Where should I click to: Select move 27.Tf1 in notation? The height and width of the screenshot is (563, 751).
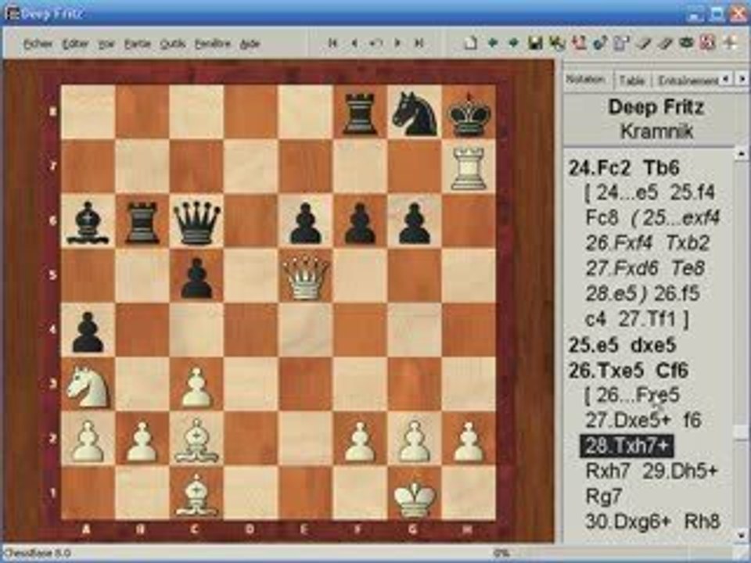[649, 318]
